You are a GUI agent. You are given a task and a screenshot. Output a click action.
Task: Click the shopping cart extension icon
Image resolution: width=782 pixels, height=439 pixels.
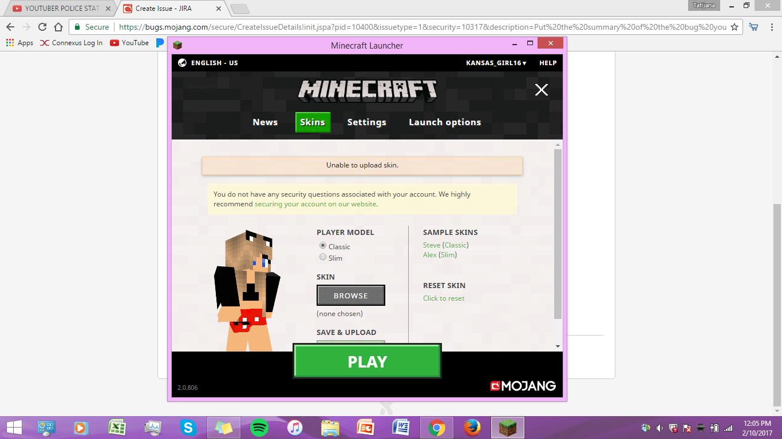(753, 27)
